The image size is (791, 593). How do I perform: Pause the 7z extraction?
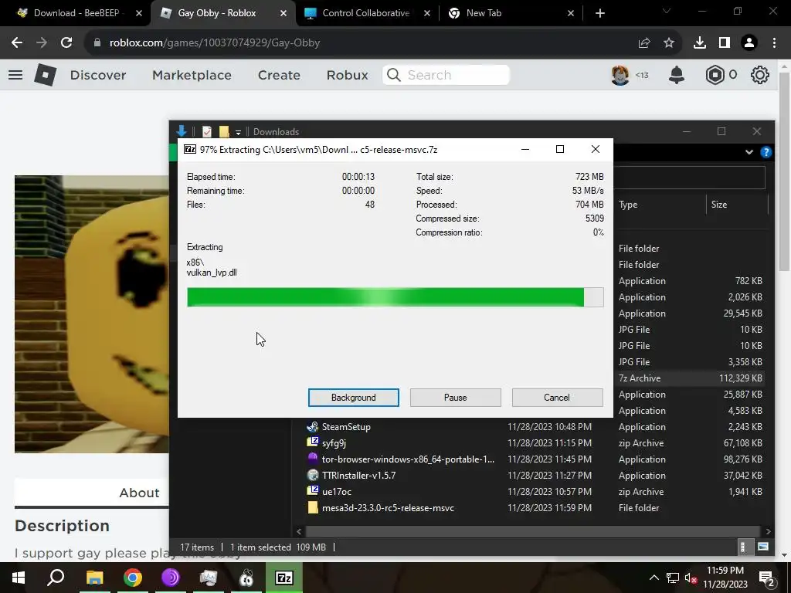pyautogui.click(x=455, y=398)
